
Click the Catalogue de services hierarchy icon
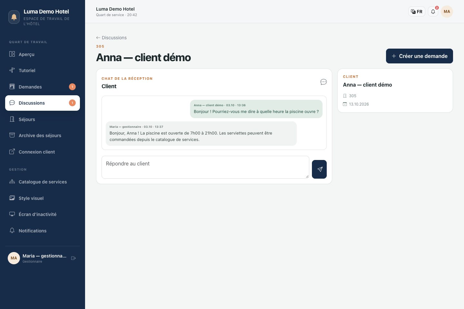[x=12, y=182]
